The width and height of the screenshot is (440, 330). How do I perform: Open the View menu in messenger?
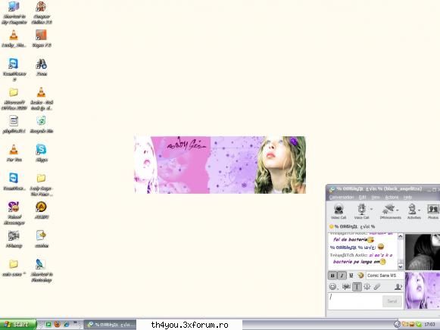(376, 198)
